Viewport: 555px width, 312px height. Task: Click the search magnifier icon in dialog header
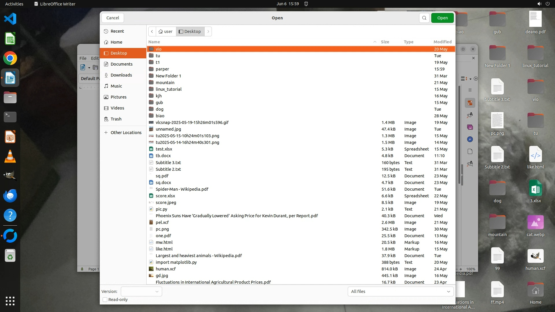424,18
